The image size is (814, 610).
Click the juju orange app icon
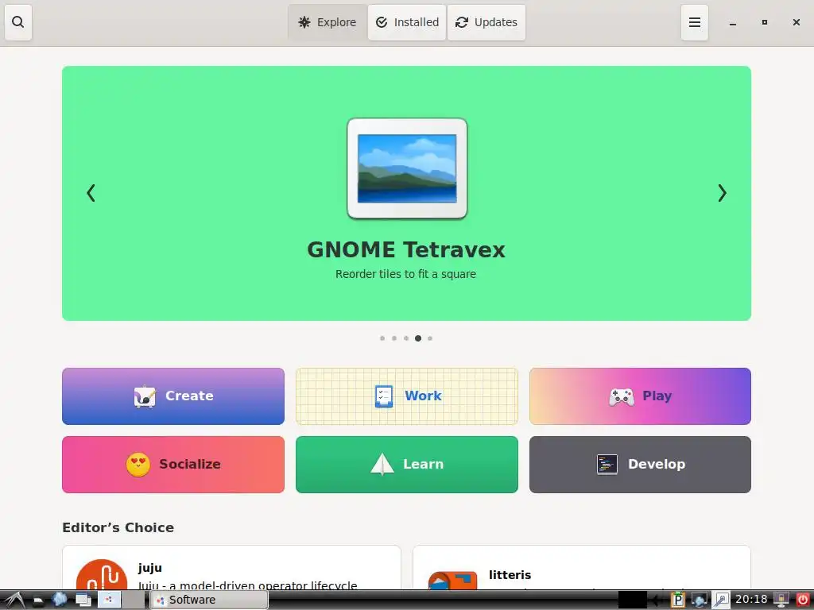(x=102, y=575)
